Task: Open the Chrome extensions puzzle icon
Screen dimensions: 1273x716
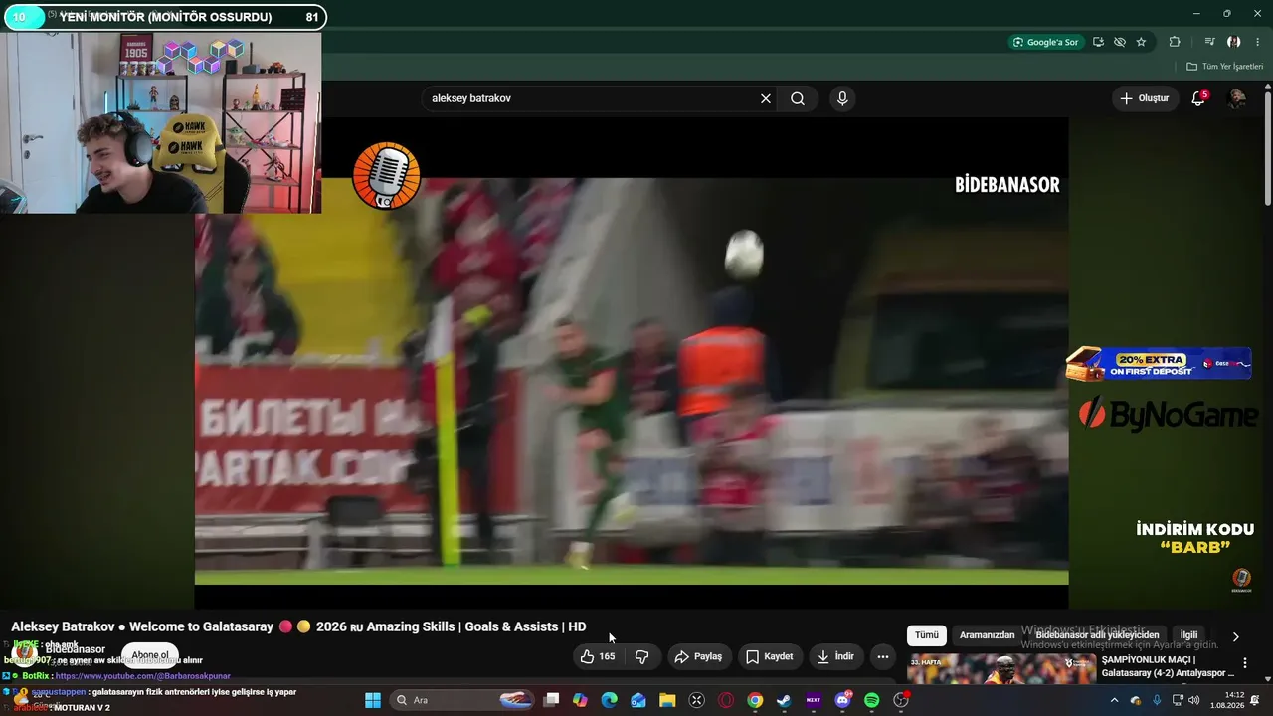Action: (x=1175, y=42)
